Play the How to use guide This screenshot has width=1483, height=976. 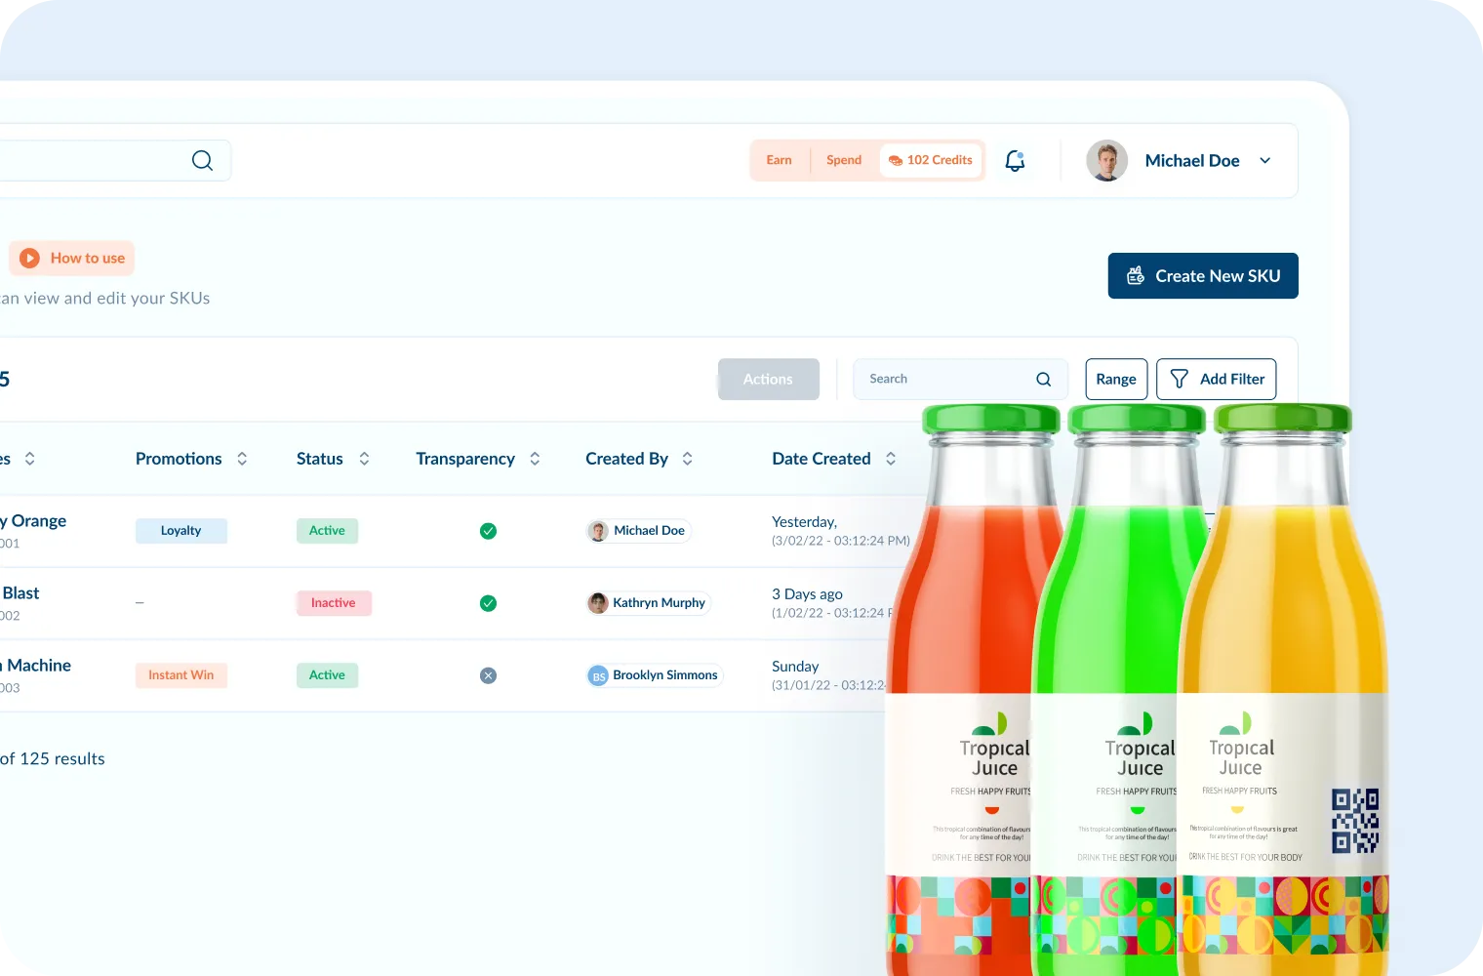pos(72,259)
